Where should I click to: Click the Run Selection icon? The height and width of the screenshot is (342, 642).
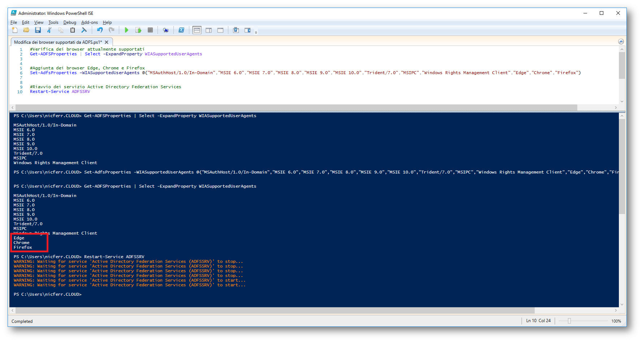click(x=138, y=30)
